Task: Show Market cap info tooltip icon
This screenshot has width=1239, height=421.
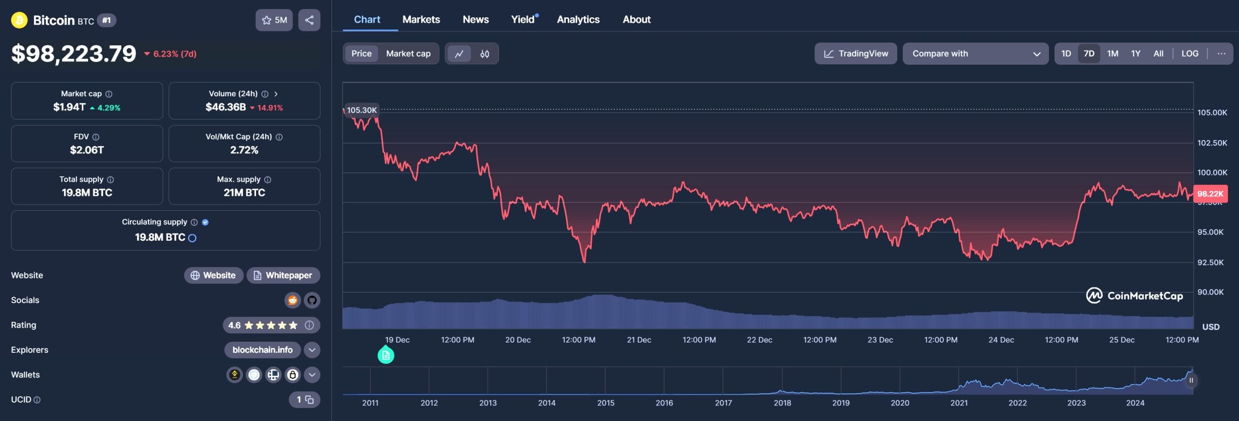Action: point(109,94)
